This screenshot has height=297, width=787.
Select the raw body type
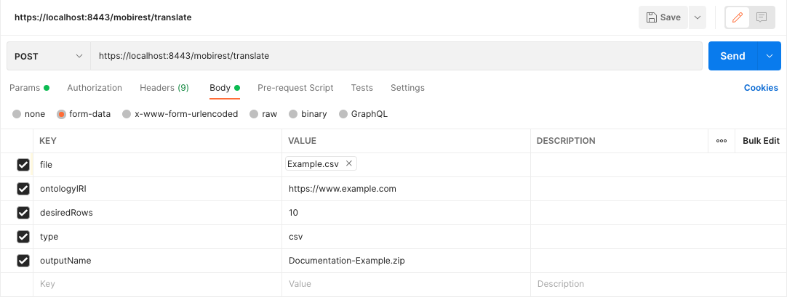(263, 114)
